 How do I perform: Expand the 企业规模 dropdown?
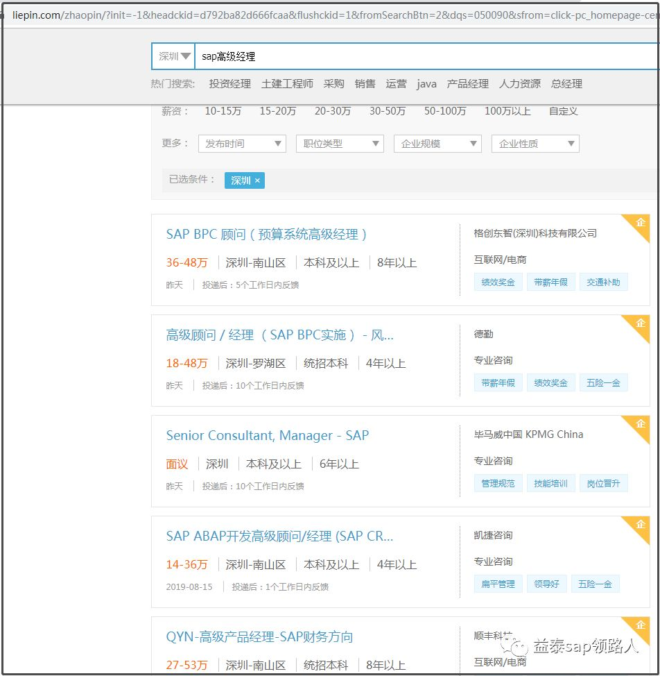pos(438,144)
